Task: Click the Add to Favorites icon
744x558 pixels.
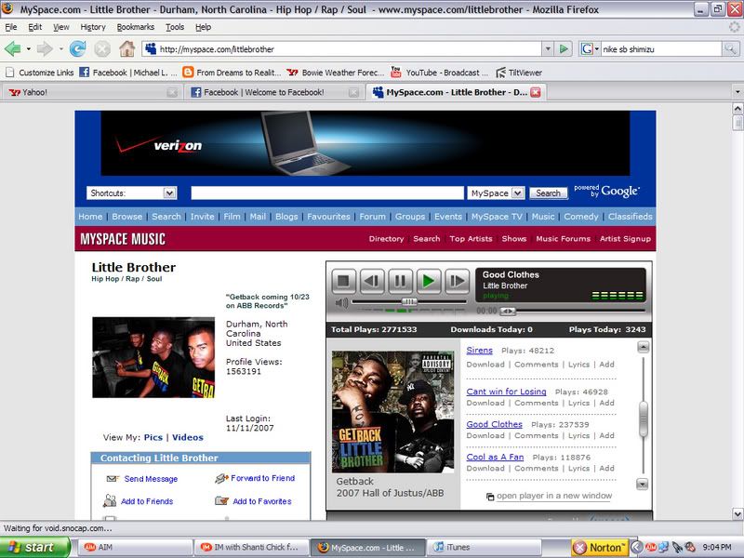Action: pyautogui.click(x=221, y=500)
